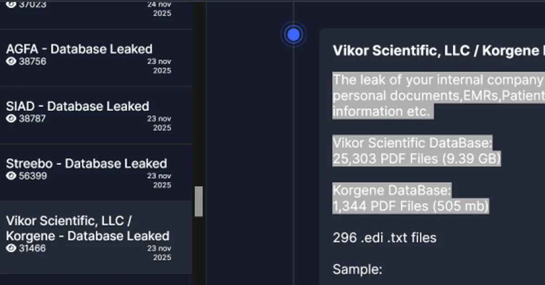Image resolution: width=545 pixels, height=285 pixels.
Task: Click the eye icon on the Vikor Scientific entry
Action: click(11, 248)
